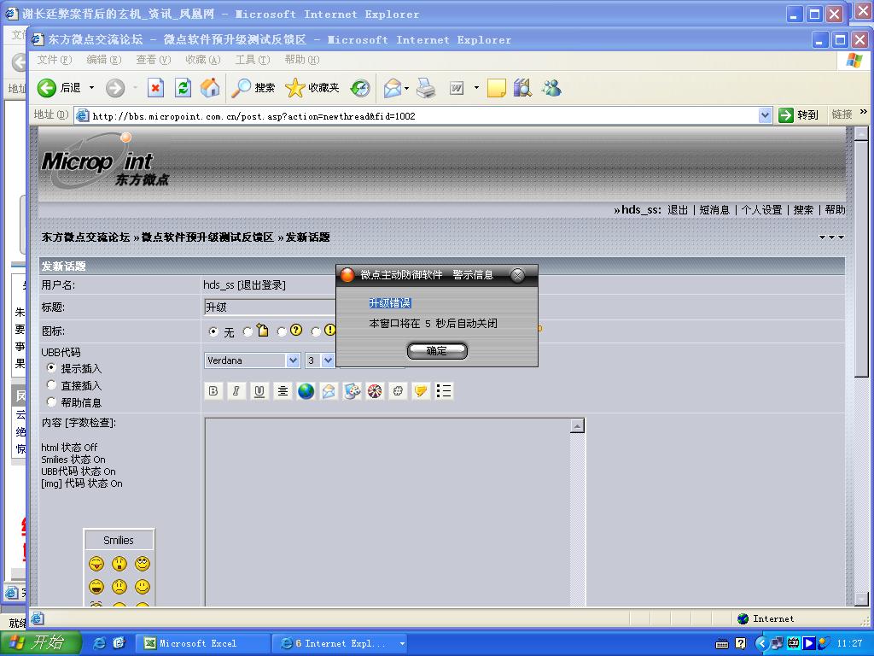This screenshot has width=874, height=656.
Task: Open the 编辑(E) menu
Action: pyautogui.click(x=103, y=60)
